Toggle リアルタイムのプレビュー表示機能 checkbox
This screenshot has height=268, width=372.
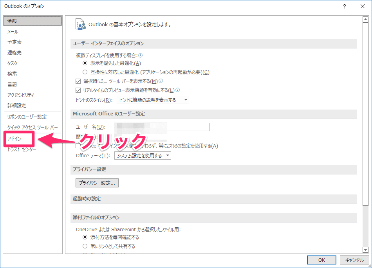tap(78, 90)
